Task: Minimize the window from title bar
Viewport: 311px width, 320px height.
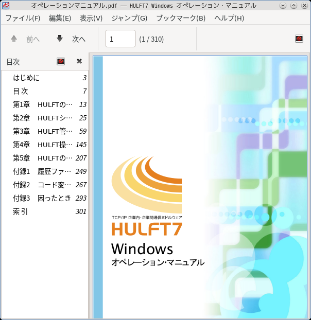Action: point(283,6)
